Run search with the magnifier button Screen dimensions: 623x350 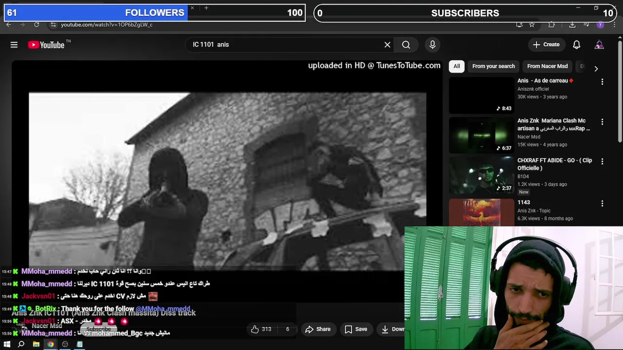(x=406, y=45)
